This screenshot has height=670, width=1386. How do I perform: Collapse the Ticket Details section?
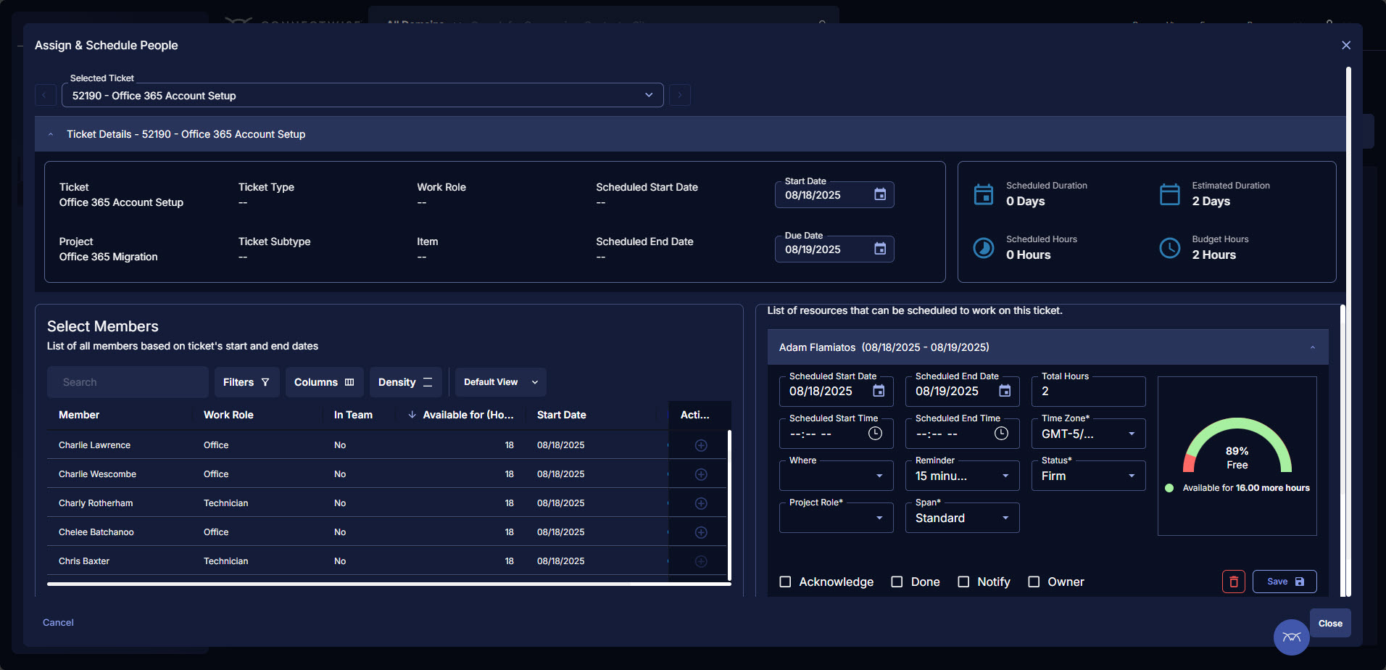[x=51, y=134]
